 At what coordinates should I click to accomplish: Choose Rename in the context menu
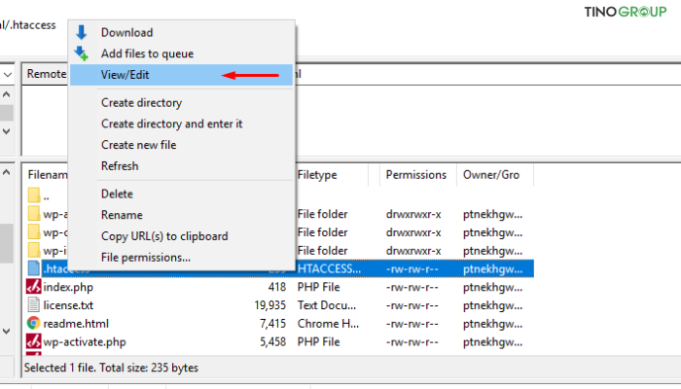click(122, 215)
